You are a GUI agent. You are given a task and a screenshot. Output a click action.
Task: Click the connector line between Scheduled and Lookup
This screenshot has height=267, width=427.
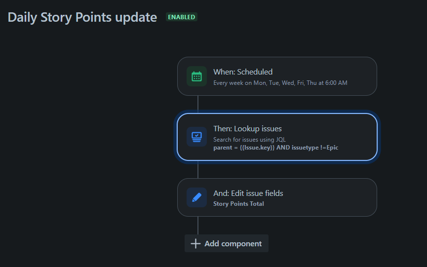pos(198,104)
